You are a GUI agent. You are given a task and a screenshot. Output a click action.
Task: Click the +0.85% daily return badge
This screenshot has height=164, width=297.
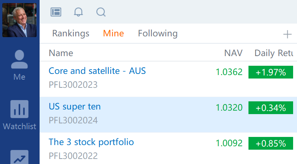pos(271,143)
